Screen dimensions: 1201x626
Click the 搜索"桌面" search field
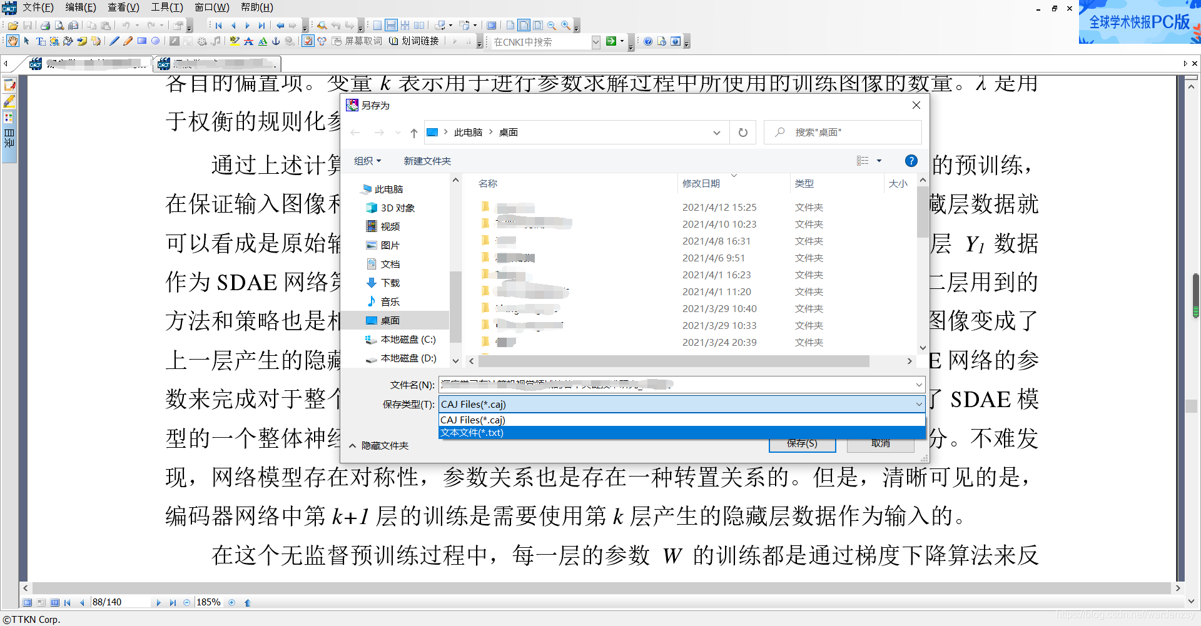pos(843,133)
